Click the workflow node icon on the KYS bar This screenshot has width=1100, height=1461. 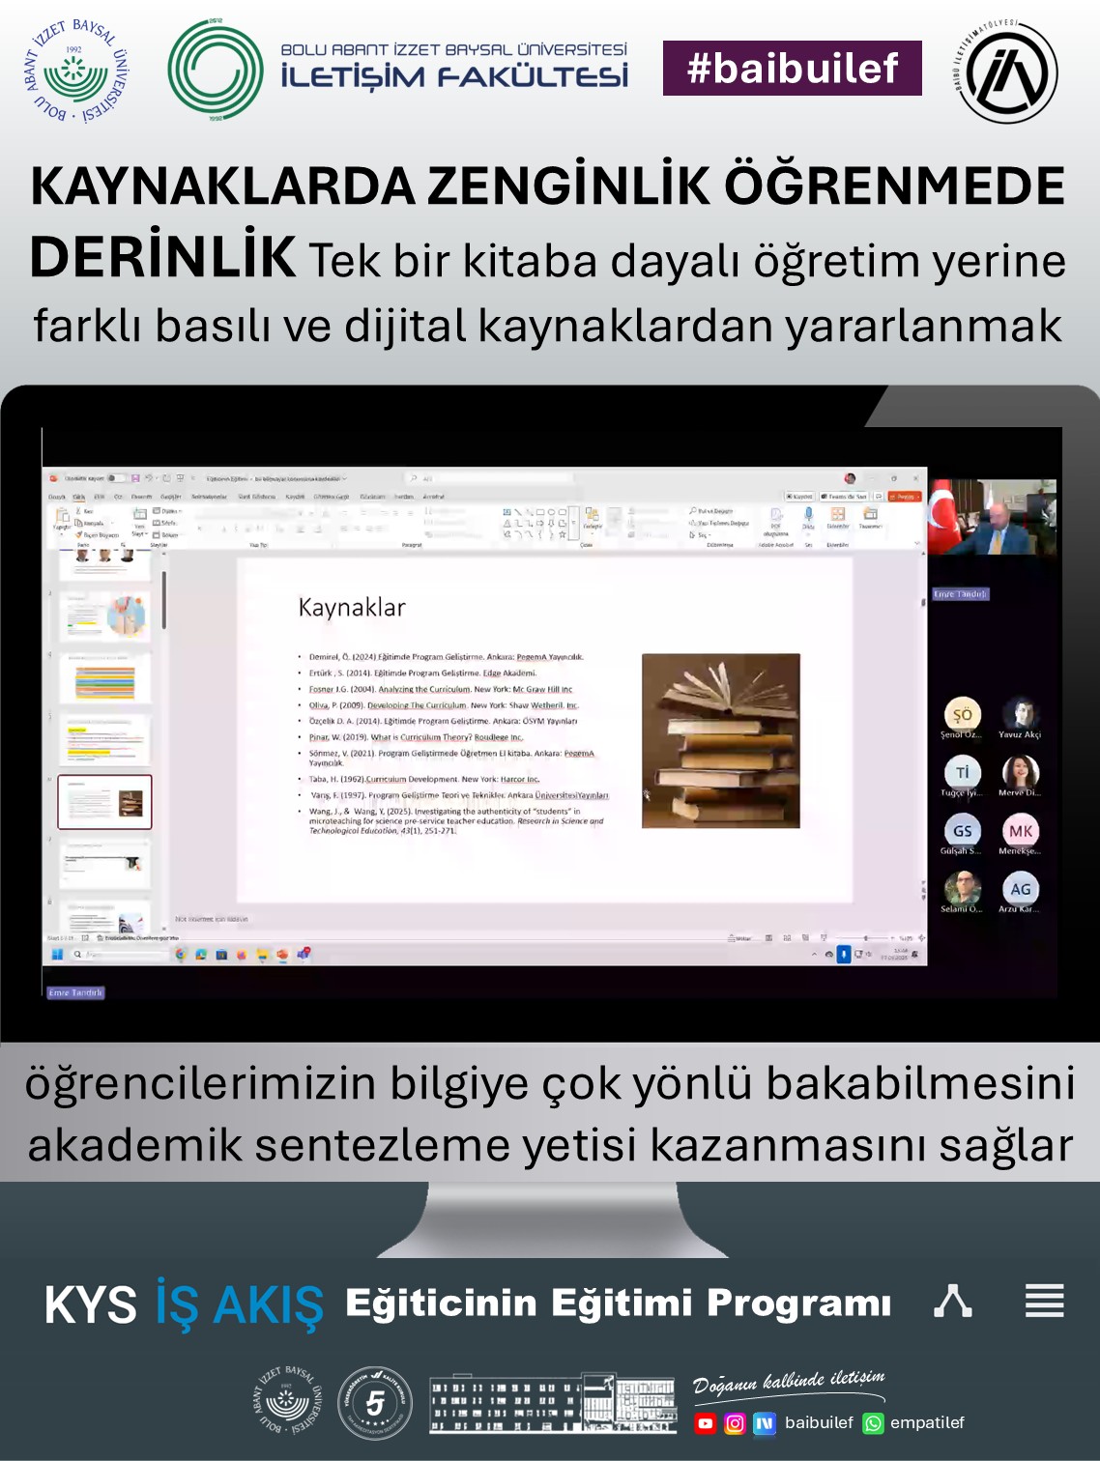tap(952, 1301)
